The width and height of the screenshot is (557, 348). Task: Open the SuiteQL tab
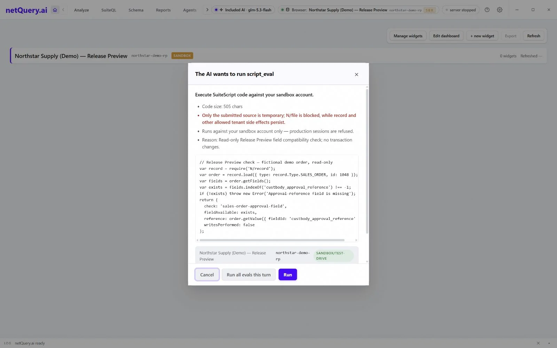pos(109,10)
